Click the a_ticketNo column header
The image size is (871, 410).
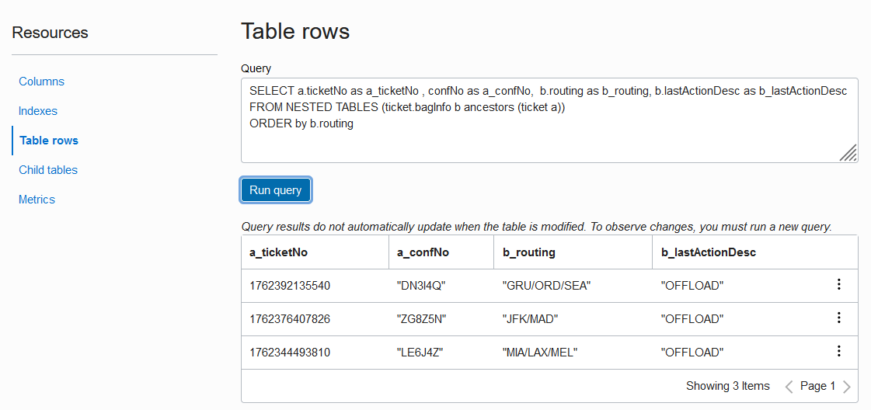[279, 252]
